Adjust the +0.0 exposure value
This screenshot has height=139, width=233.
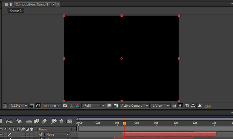207,106
